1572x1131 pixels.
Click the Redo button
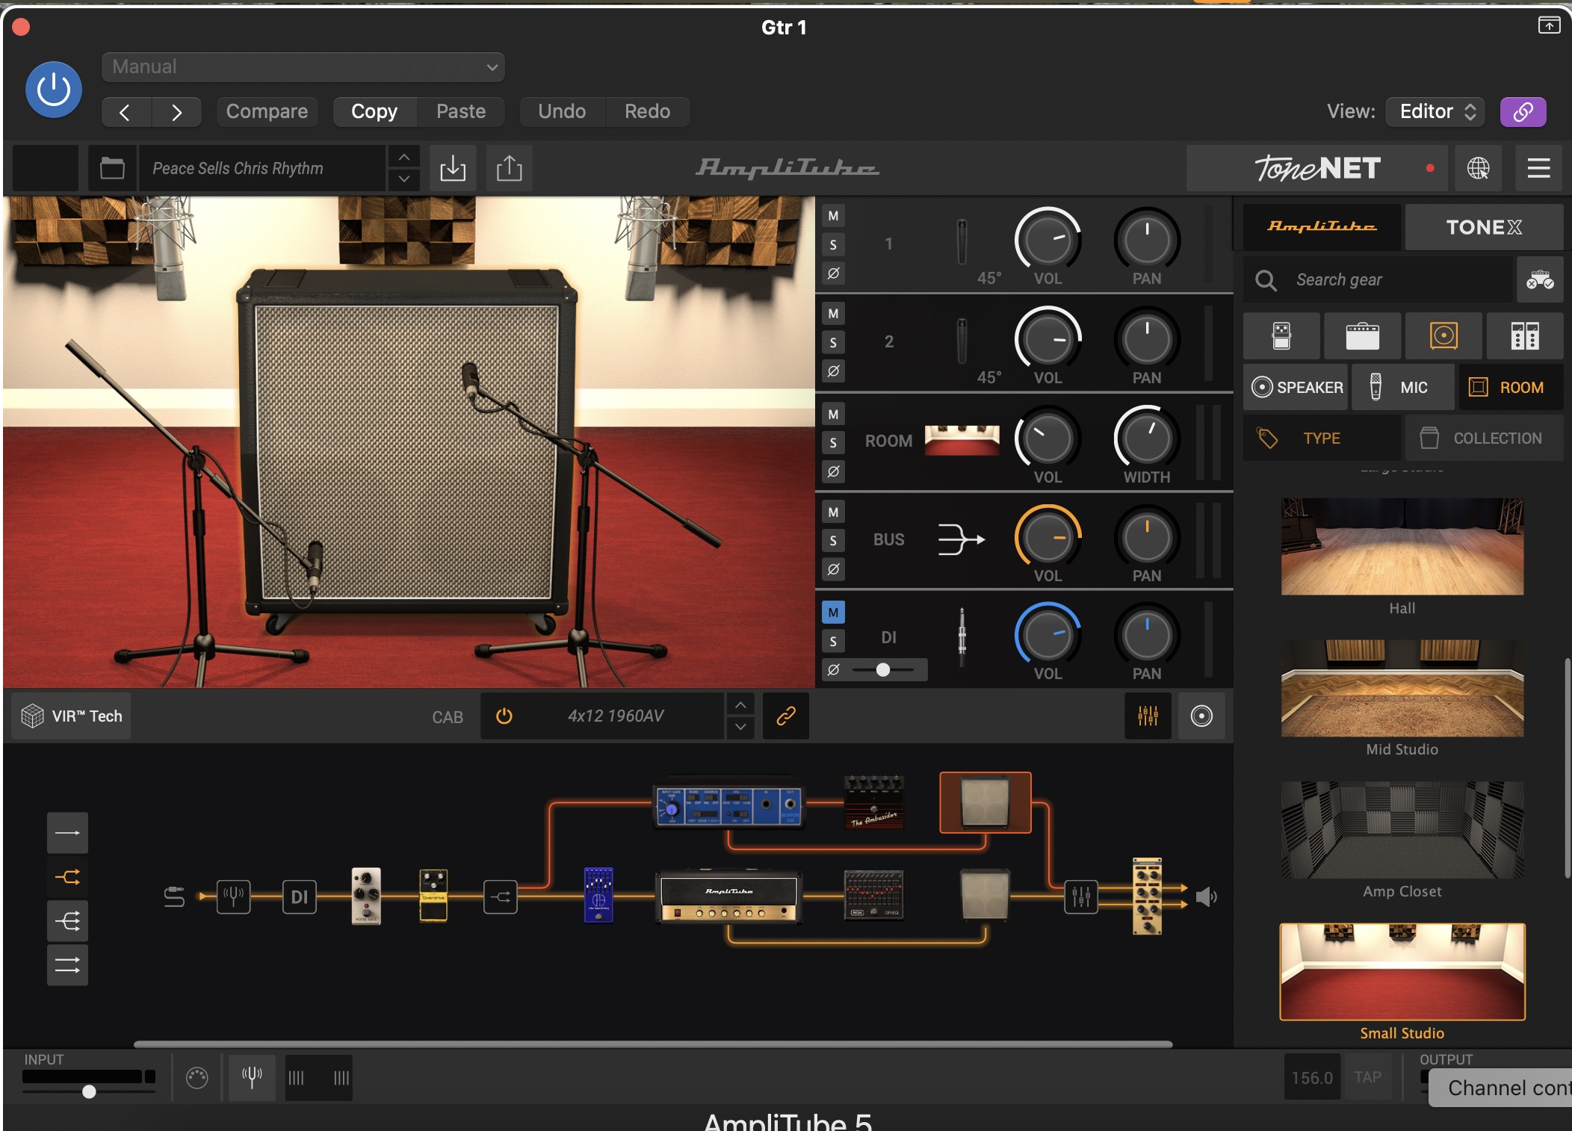point(647,111)
